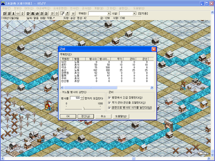This screenshot has width=215, height=161.
Task: Click fourth icon in leftmost toolbar group
Action: [18, 13]
